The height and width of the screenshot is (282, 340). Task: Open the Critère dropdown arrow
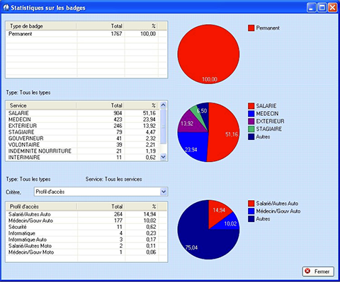click(164, 192)
